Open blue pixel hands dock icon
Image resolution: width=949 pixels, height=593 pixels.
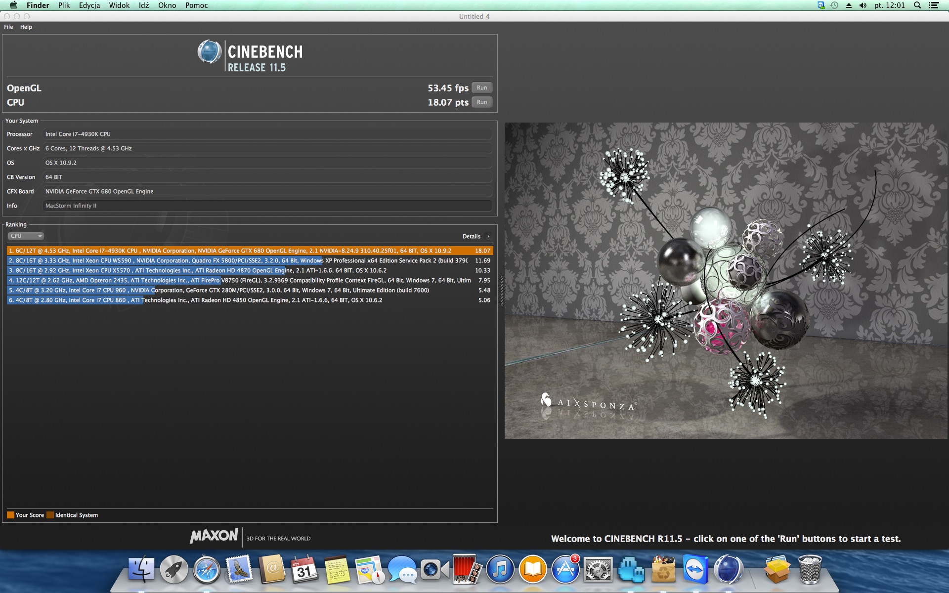click(631, 570)
